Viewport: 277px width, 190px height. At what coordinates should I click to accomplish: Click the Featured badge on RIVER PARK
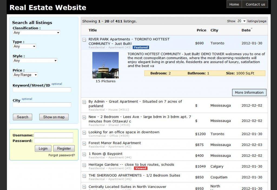141,47
